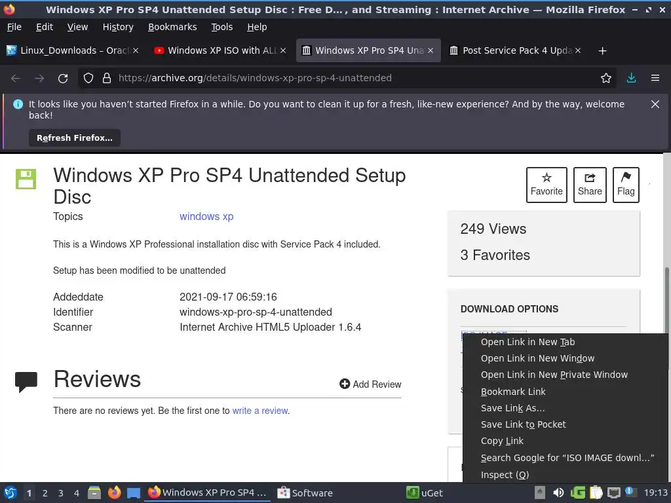
Task: Open the View menu
Action: 77,27
